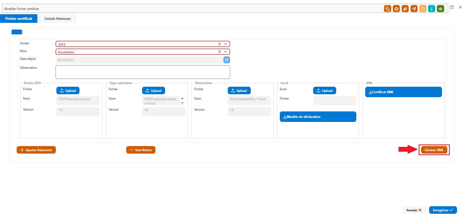Click the single printer print icon
The image size is (464, 214).
click(396, 9)
